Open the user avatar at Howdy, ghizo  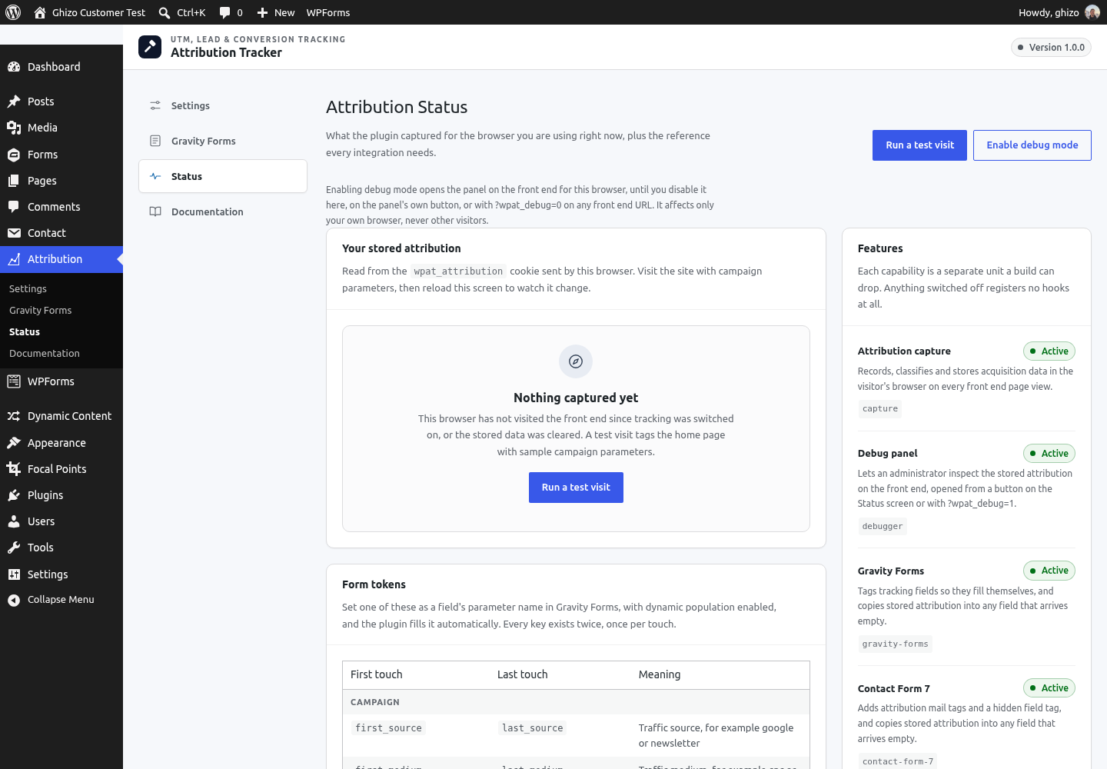pyautogui.click(x=1092, y=12)
